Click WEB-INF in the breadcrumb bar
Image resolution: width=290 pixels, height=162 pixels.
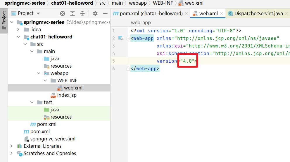(x=163, y=3)
